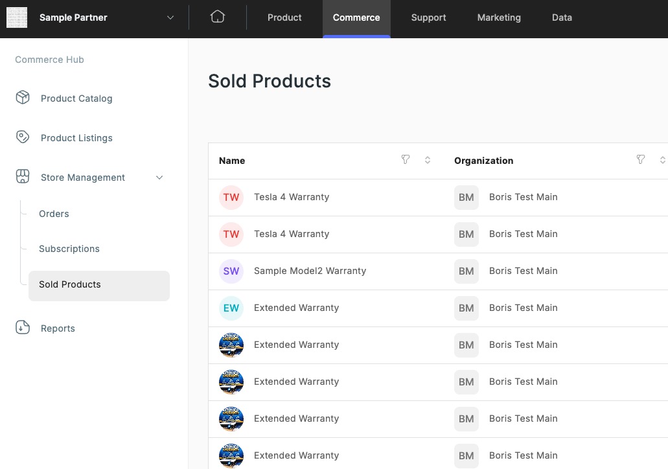668x469 pixels.
Task: Open Reports in the sidebar
Action: pos(58,328)
